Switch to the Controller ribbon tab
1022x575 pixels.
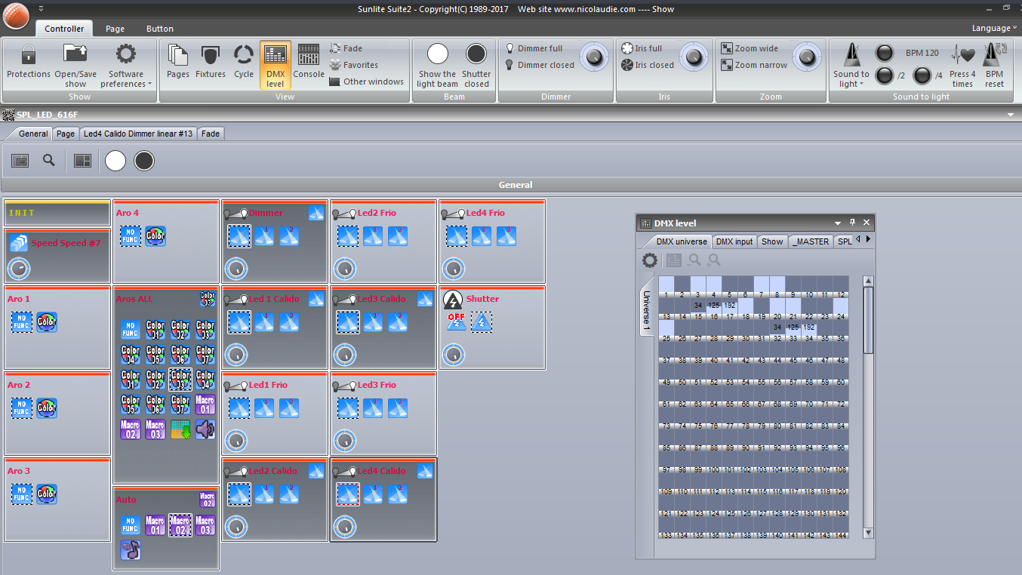coord(64,29)
